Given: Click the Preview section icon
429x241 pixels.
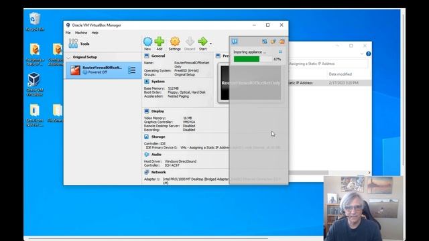Looking at the screenshot, I should [218, 56].
